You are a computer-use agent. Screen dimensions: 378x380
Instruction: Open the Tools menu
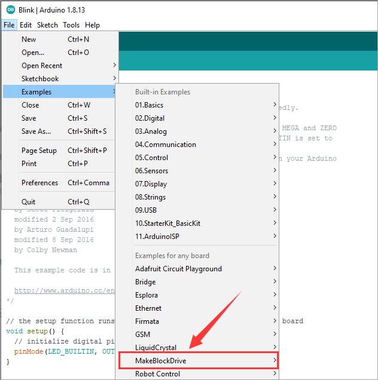[71, 25]
